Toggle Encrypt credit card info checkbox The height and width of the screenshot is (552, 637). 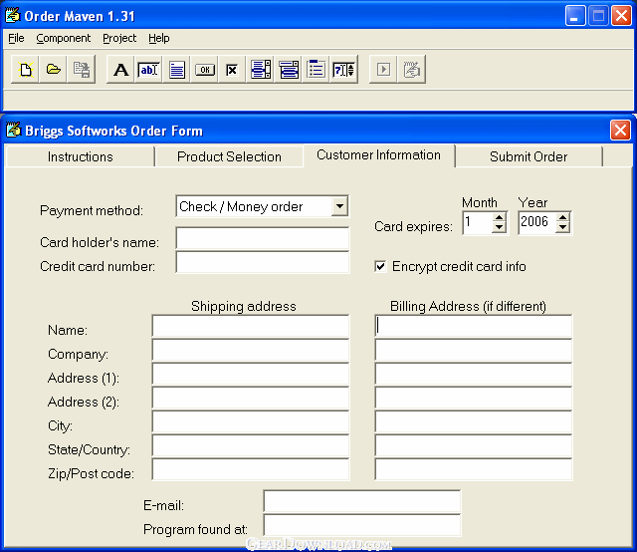point(380,266)
